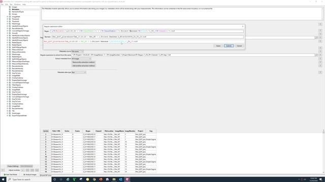
Task: Toggle enabled checkbox for IdentifySecondaryObjects module
Action: click(10, 35)
